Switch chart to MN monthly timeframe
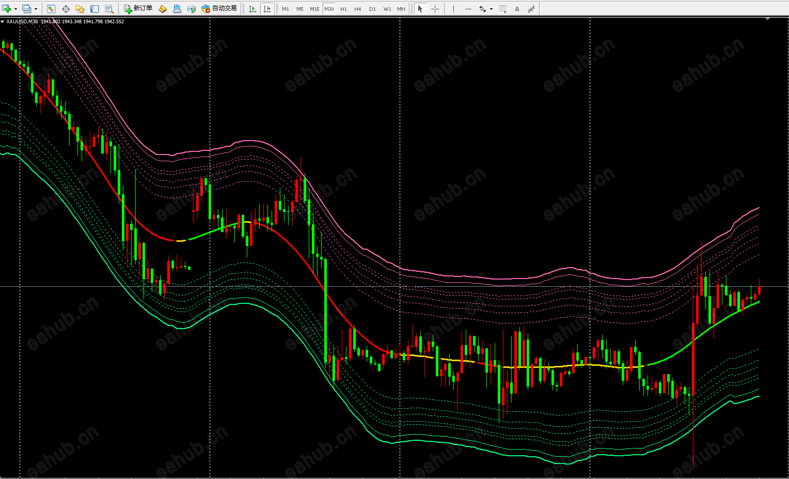This screenshot has height=479, width=789. pyautogui.click(x=401, y=9)
